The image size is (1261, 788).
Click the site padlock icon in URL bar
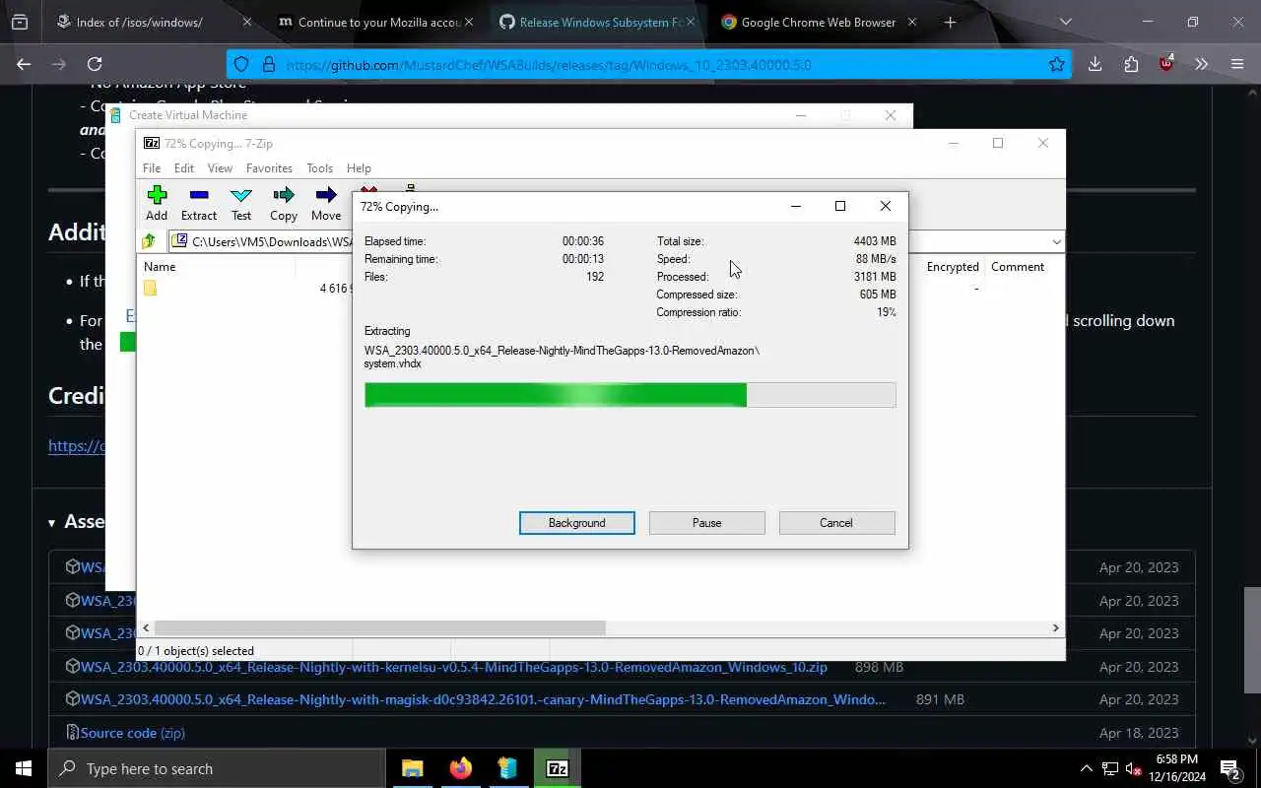268,64
